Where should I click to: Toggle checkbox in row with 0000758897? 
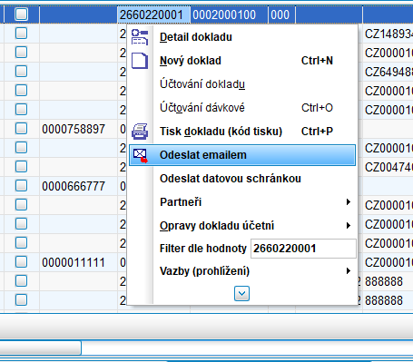(x=21, y=129)
